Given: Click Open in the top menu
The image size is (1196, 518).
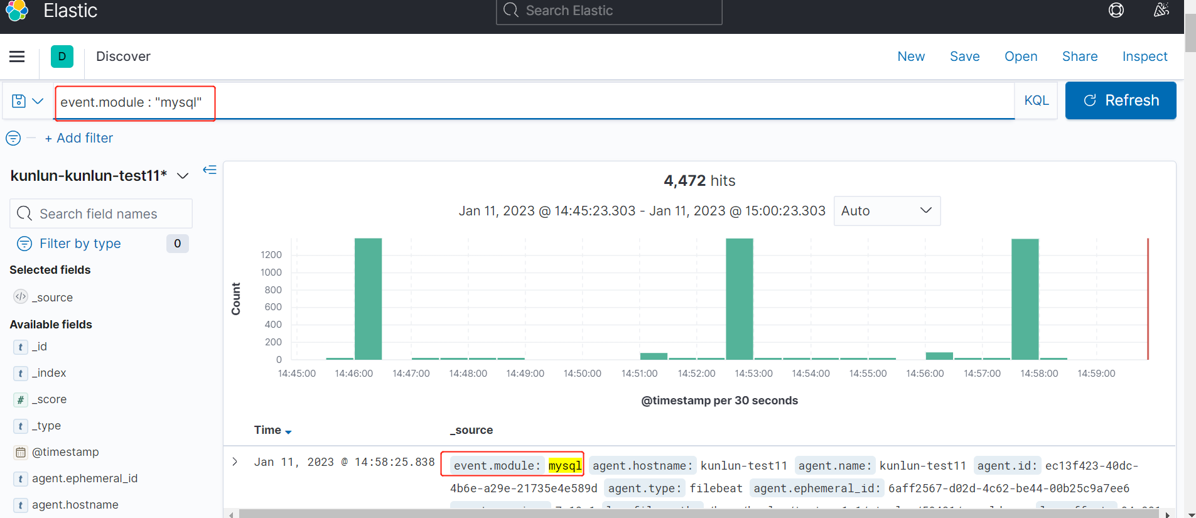Looking at the screenshot, I should tap(1021, 57).
